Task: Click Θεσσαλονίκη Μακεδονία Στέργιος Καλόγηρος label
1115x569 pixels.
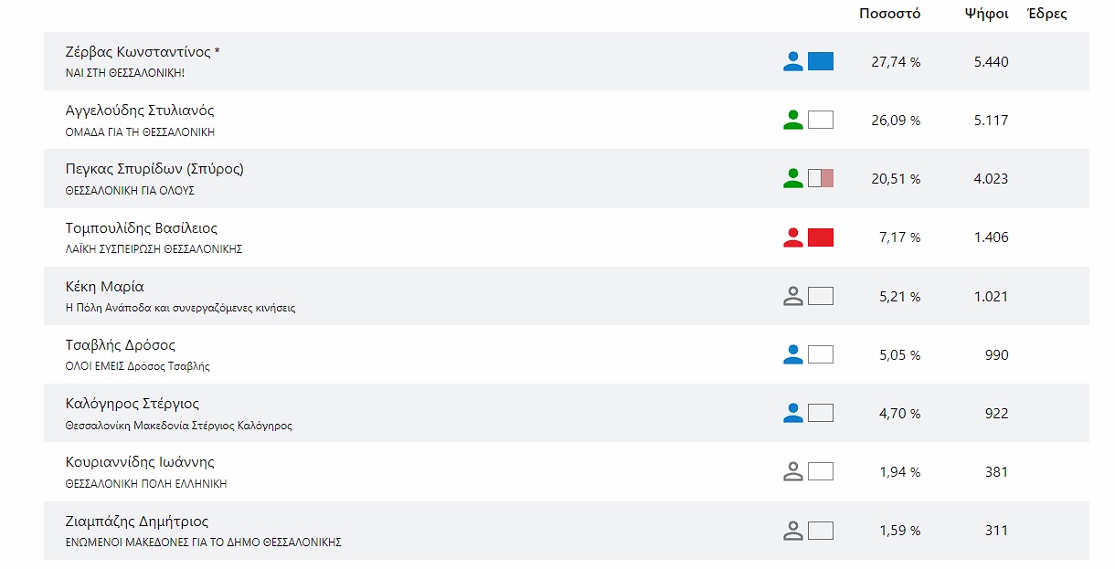Action: tap(179, 426)
